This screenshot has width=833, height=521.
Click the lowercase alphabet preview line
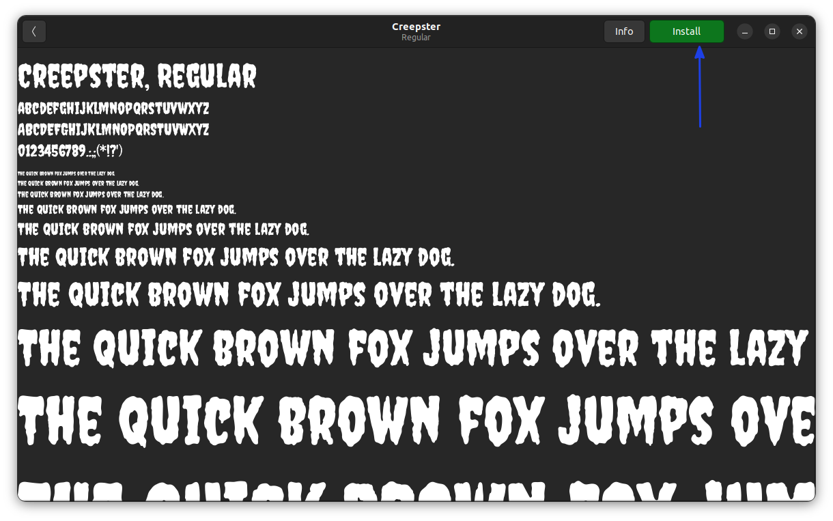pyautogui.click(x=113, y=129)
